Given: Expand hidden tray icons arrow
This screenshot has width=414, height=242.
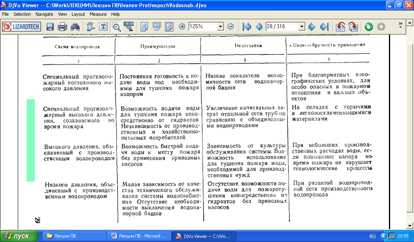Looking at the screenshot, I should (384, 236).
